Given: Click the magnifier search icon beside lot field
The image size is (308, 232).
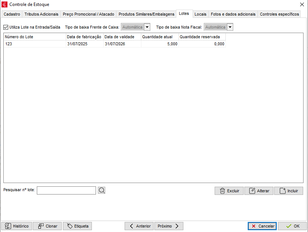Looking at the screenshot, I should tap(102, 190).
